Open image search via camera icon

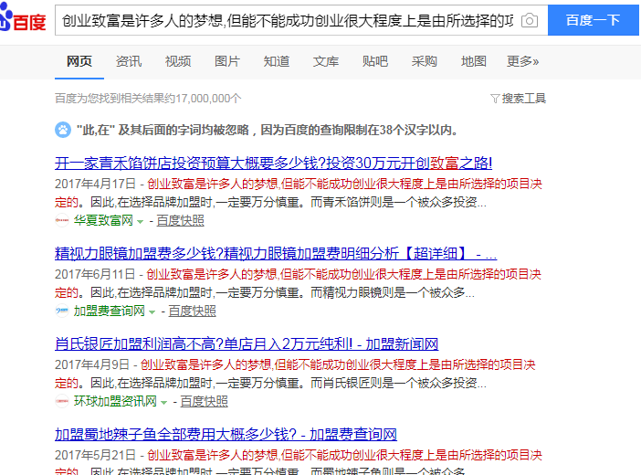coord(530,20)
